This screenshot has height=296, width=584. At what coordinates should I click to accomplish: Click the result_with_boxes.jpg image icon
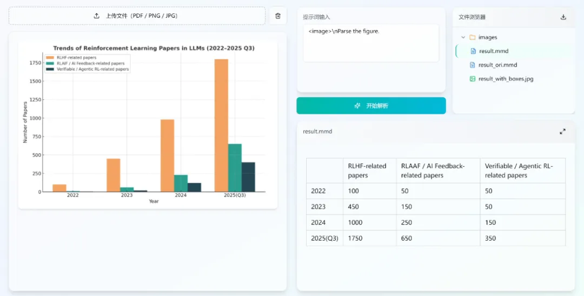point(473,79)
